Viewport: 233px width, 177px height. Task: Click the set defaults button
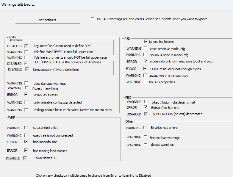click(x=48, y=20)
